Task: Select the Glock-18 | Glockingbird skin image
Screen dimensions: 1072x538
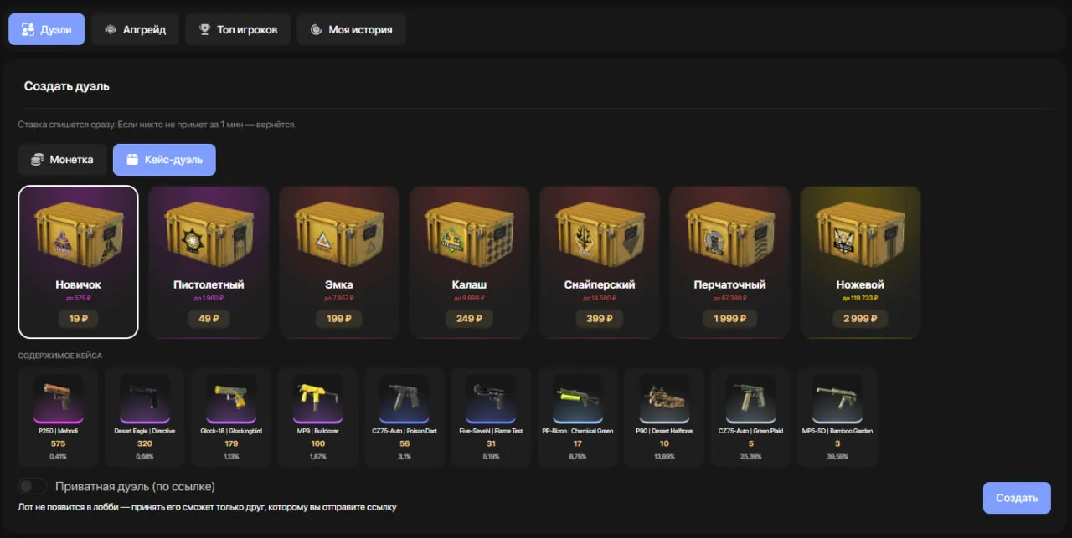Action: tap(231, 398)
